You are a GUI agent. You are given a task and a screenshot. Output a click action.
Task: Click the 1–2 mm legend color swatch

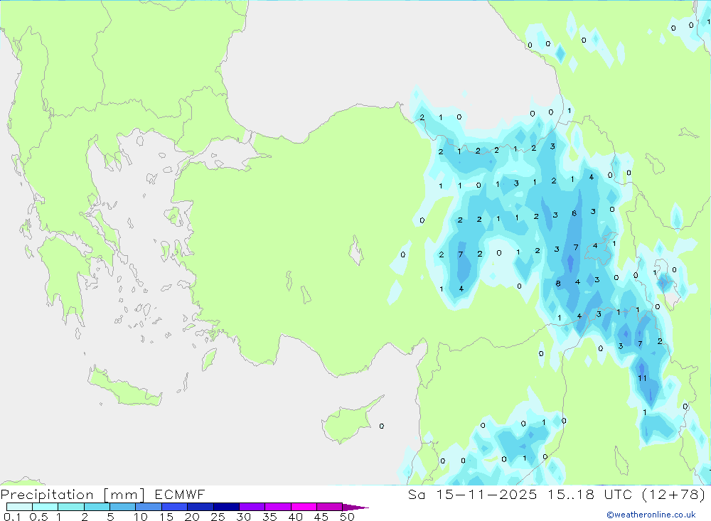click(x=70, y=507)
